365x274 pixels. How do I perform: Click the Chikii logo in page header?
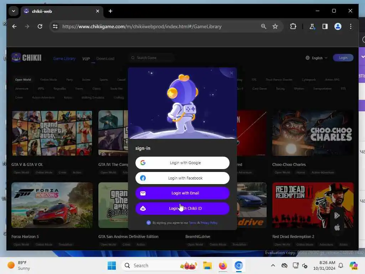[26, 57]
